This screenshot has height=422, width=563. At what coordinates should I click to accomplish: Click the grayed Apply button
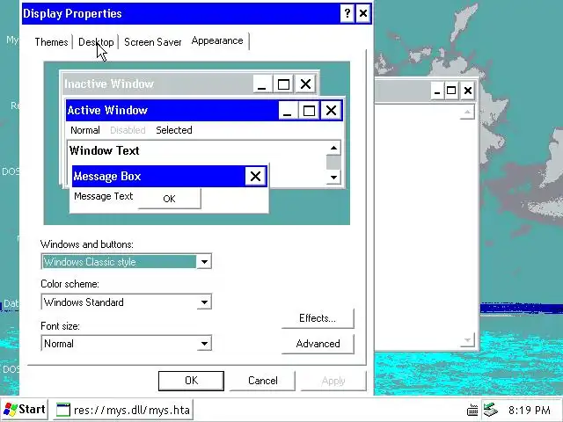click(x=333, y=381)
